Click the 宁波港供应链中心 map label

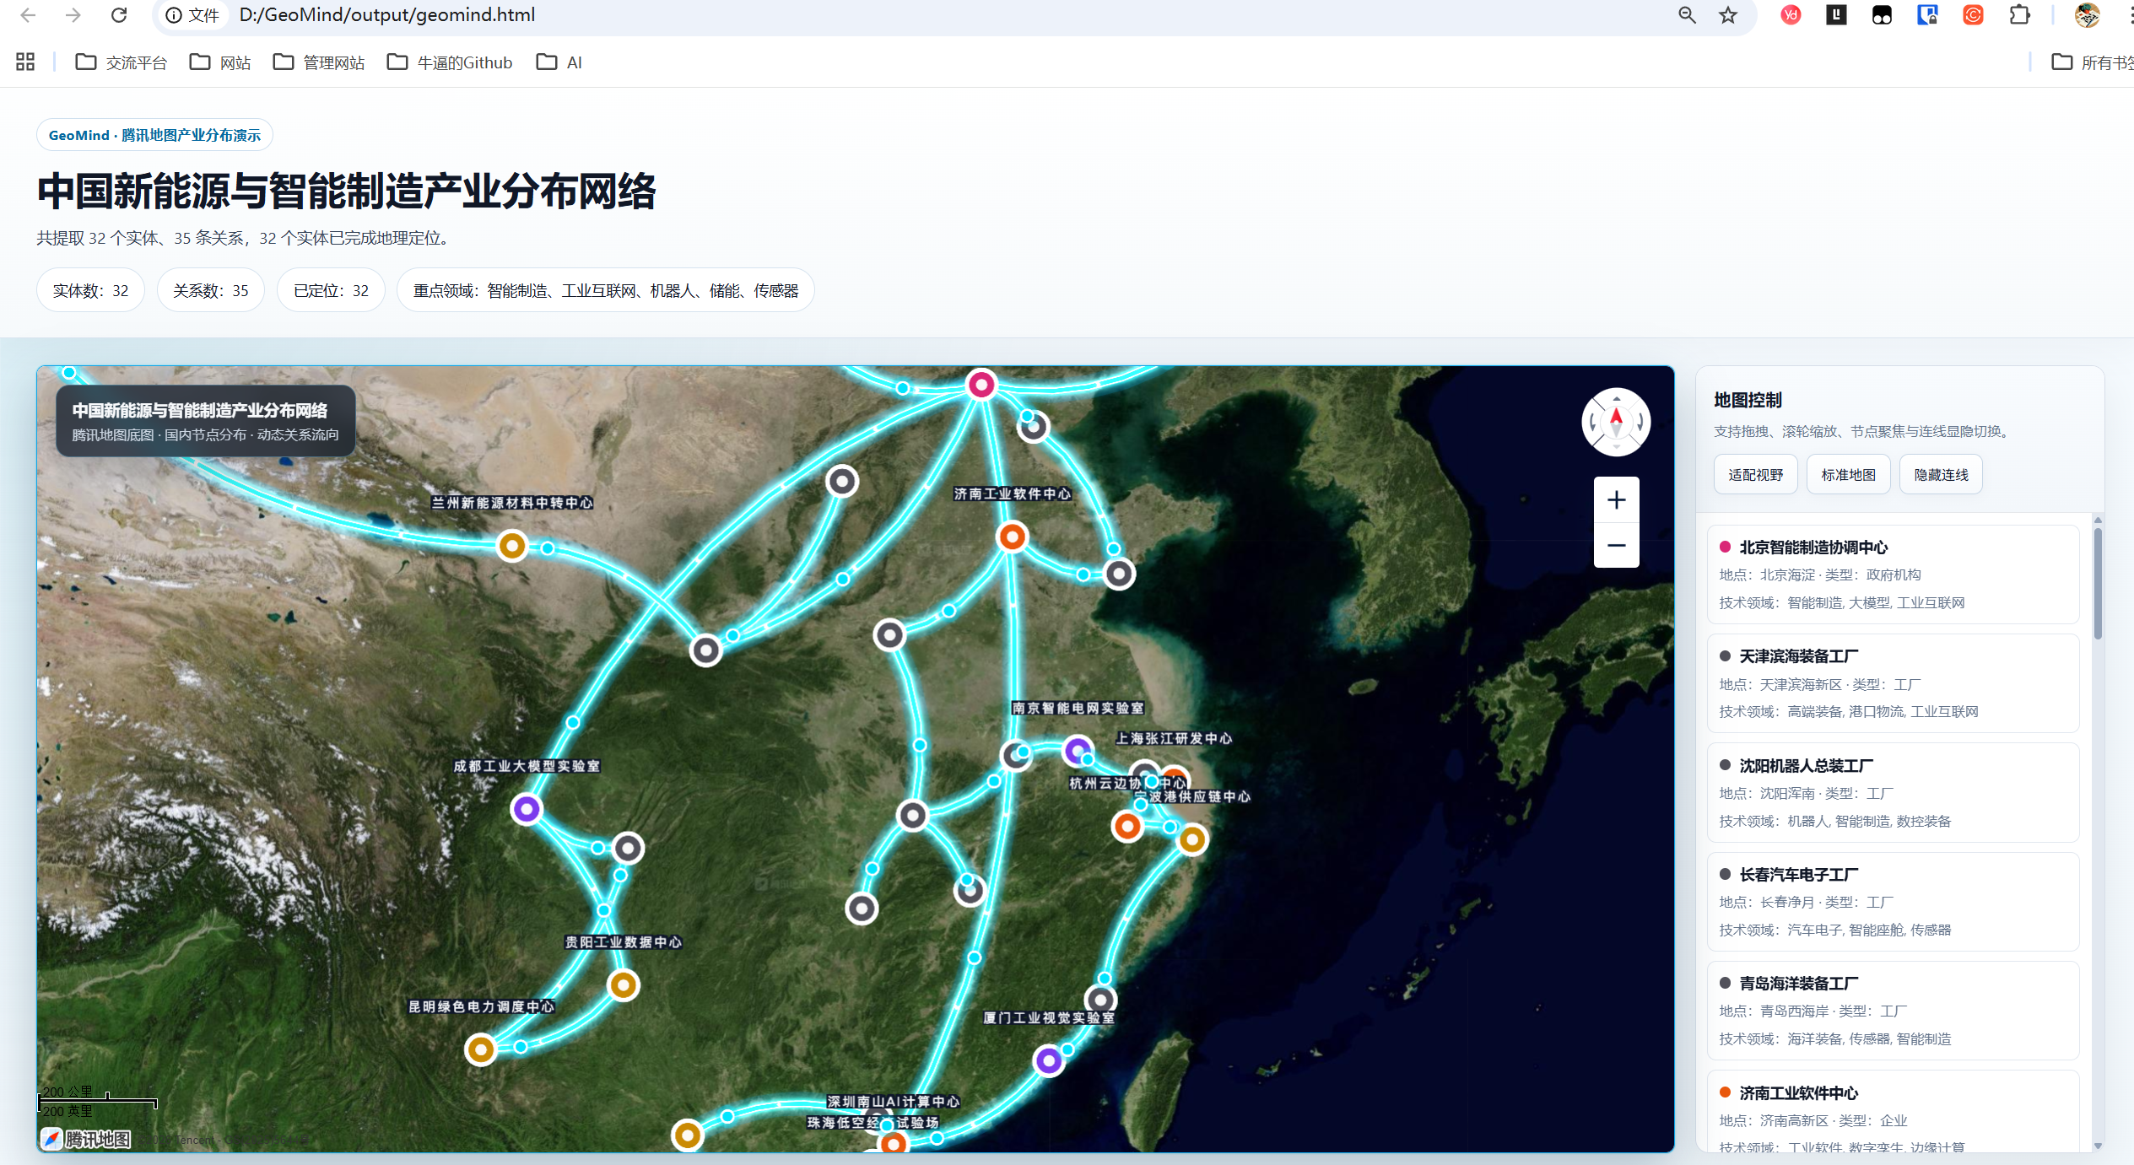coord(1192,796)
